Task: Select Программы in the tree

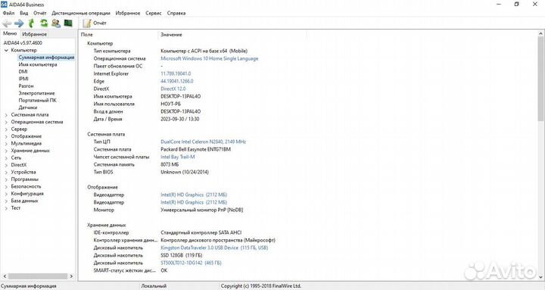Action: coord(25,179)
